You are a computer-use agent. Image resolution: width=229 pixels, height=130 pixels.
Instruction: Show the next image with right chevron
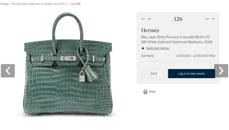pos(221,71)
